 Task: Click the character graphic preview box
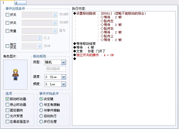15,74
